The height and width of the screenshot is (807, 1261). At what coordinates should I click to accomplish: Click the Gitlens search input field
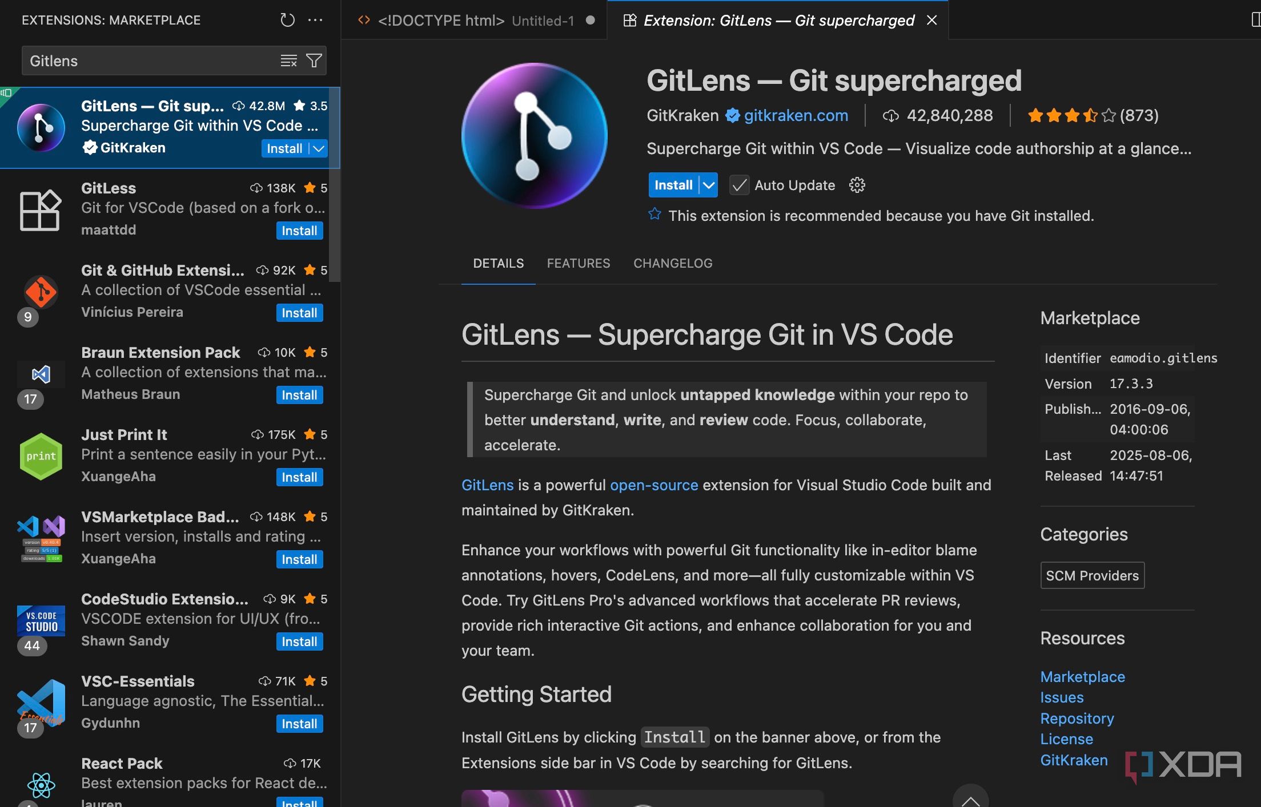[x=148, y=60]
